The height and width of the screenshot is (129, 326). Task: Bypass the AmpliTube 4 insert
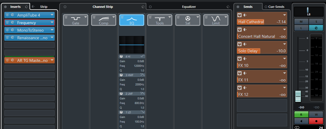click(x=7, y=15)
